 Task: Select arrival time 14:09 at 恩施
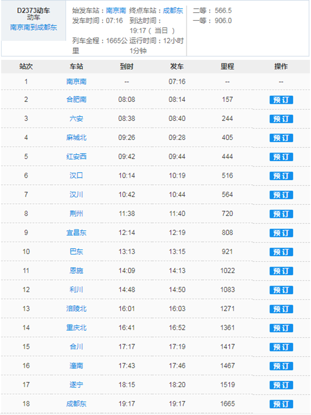coord(127,271)
